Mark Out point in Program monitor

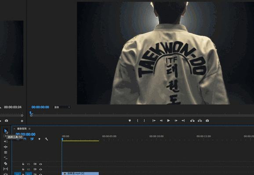144,120
